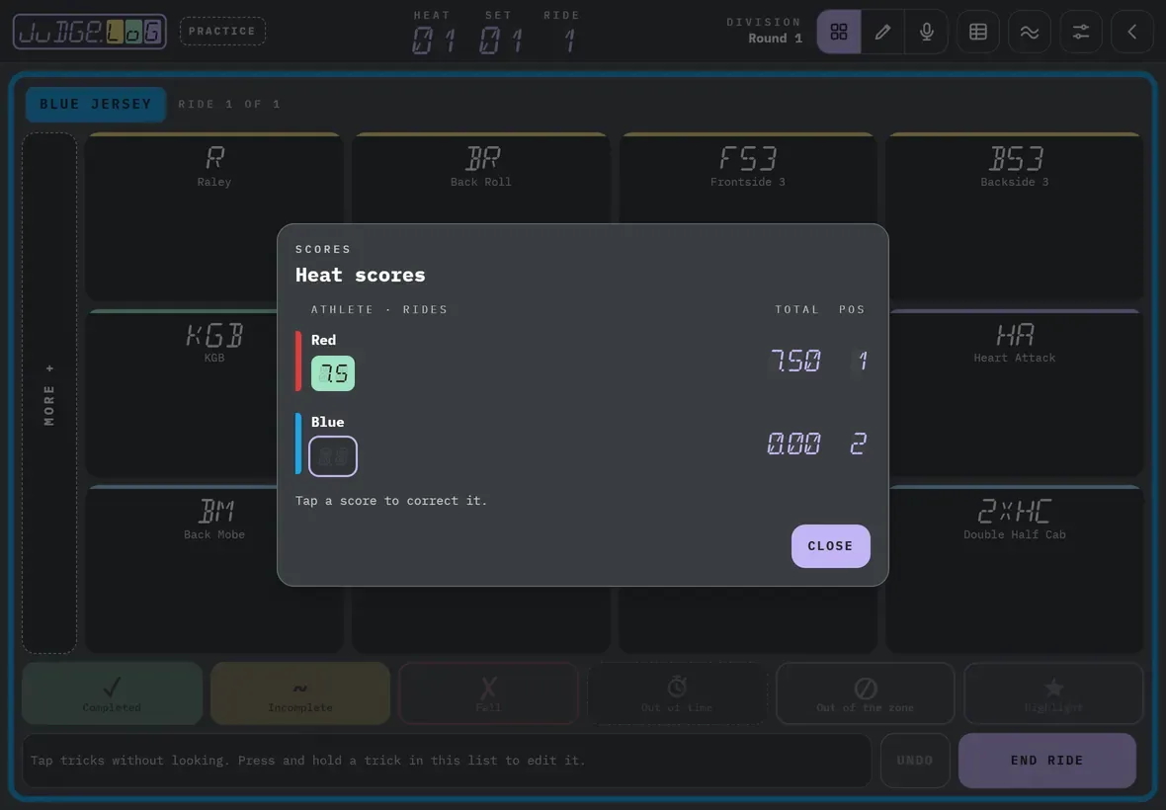Select the Frontside 3 trick tile
This screenshot has height=810, width=1166.
point(748,177)
